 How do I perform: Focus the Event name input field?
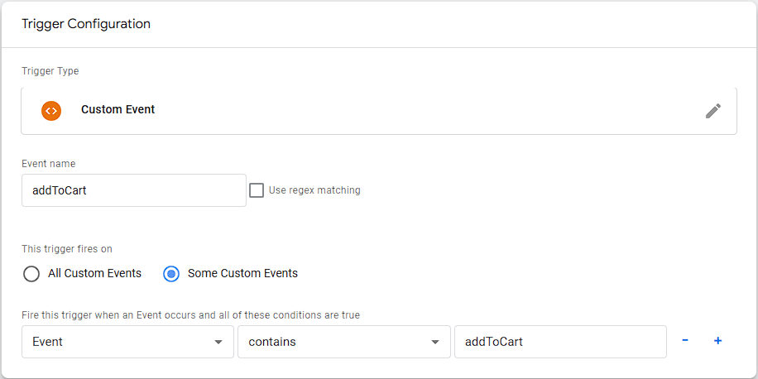tap(133, 190)
